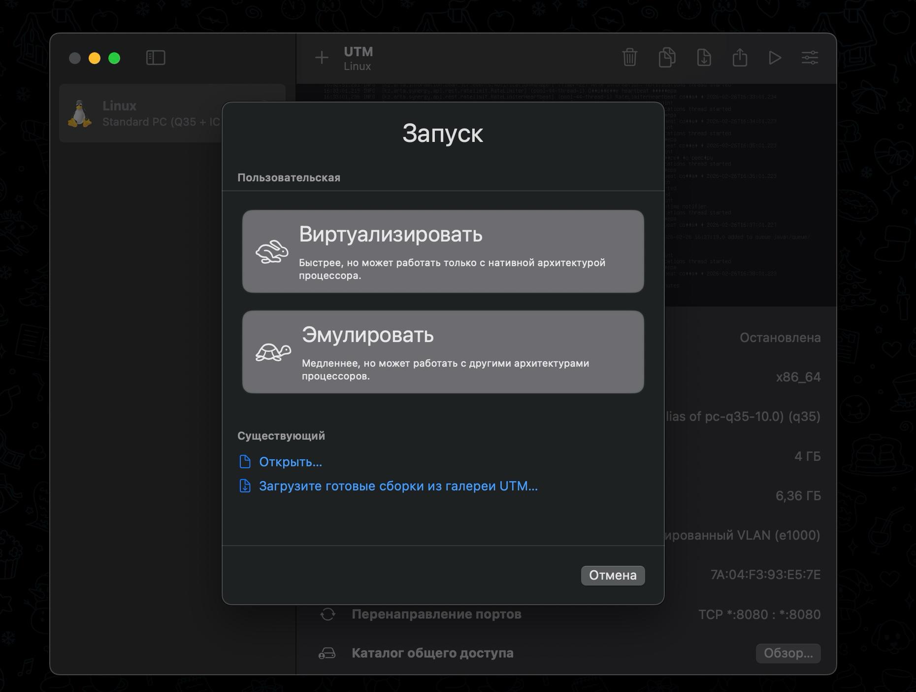Viewport: 916px width, 692px height.
Task: Cancel the dialog with Отмена
Action: point(613,576)
